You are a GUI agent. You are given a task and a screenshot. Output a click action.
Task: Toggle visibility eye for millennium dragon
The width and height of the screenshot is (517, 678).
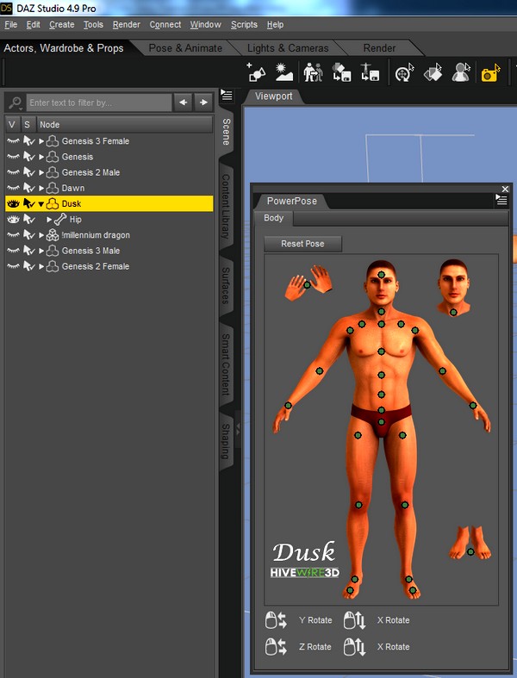pos(14,235)
